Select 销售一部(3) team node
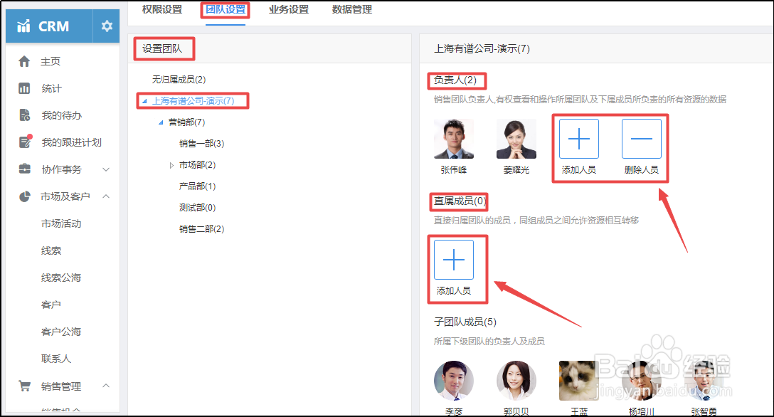This screenshot has width=774, height=417. point(201,144)
